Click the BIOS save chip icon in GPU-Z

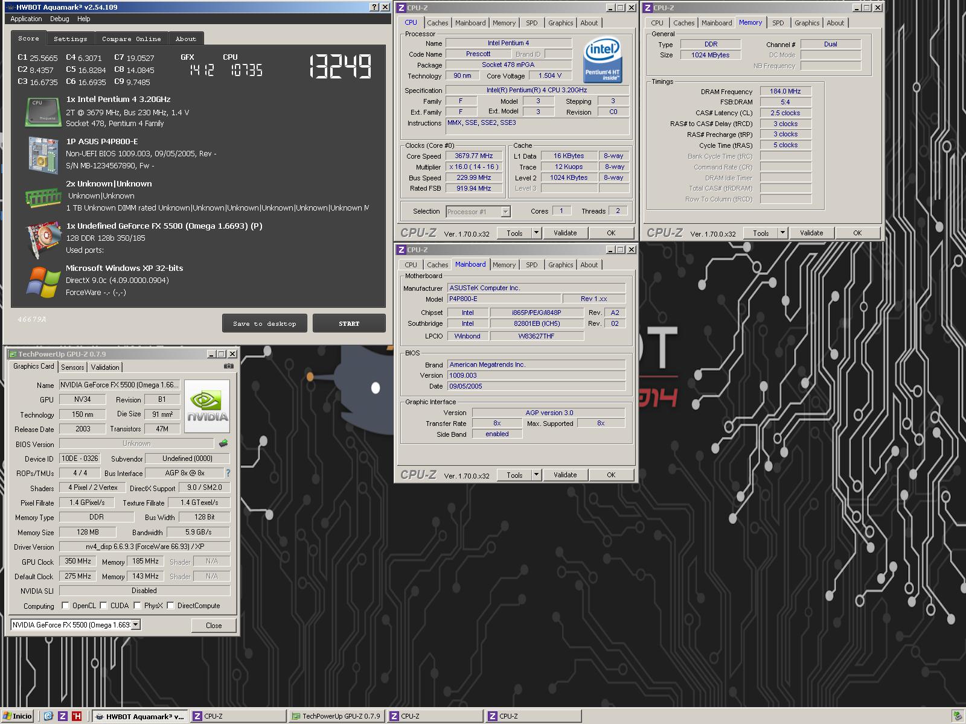[223, 443]
